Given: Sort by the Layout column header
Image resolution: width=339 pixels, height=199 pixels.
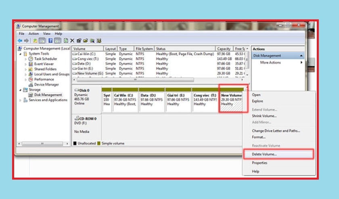Looking at the screenshot, I should point(110,49).
